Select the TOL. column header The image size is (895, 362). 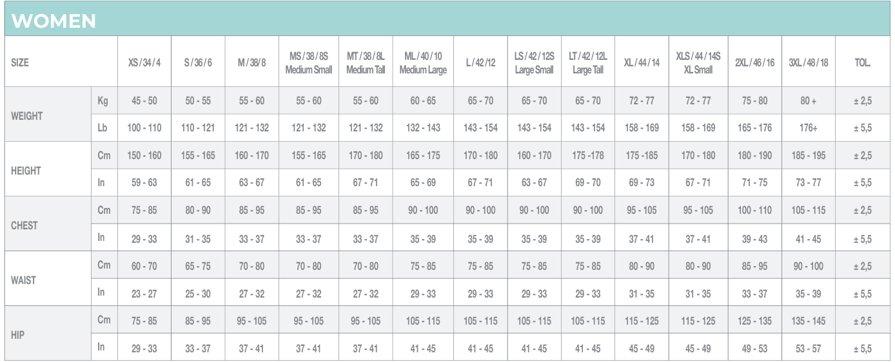(862, 62)
